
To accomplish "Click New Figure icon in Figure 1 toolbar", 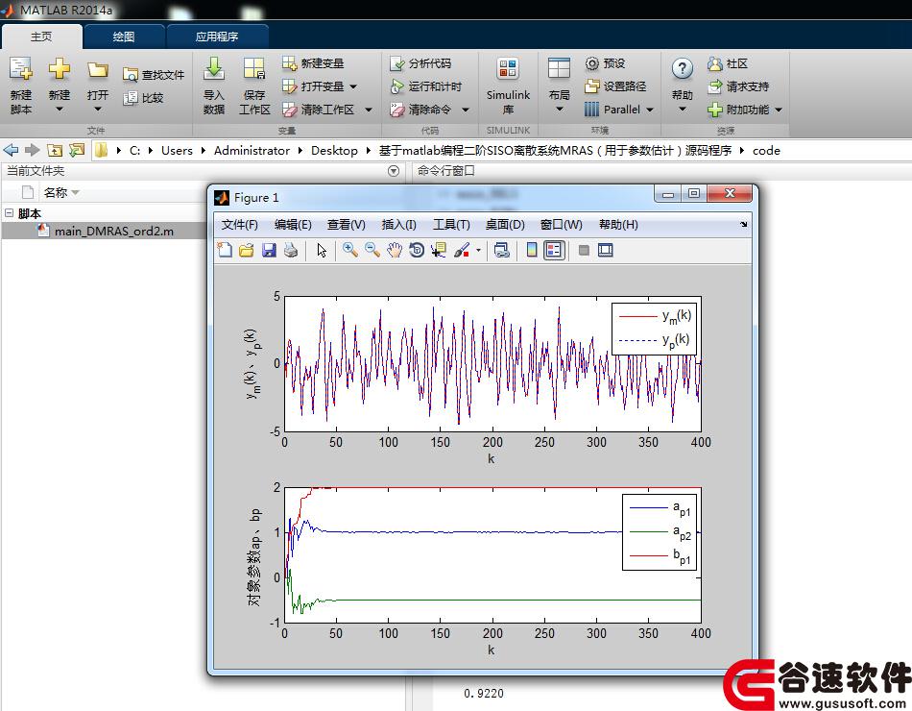I will 225,251.
